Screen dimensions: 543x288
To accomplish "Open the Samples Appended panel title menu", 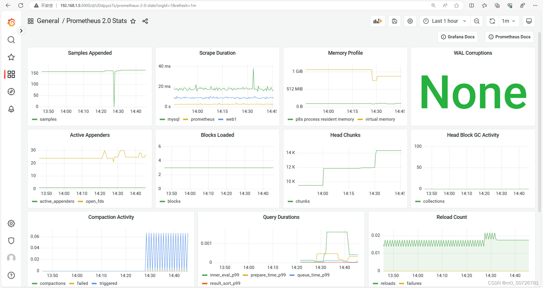I will click(x=90, y=53).
